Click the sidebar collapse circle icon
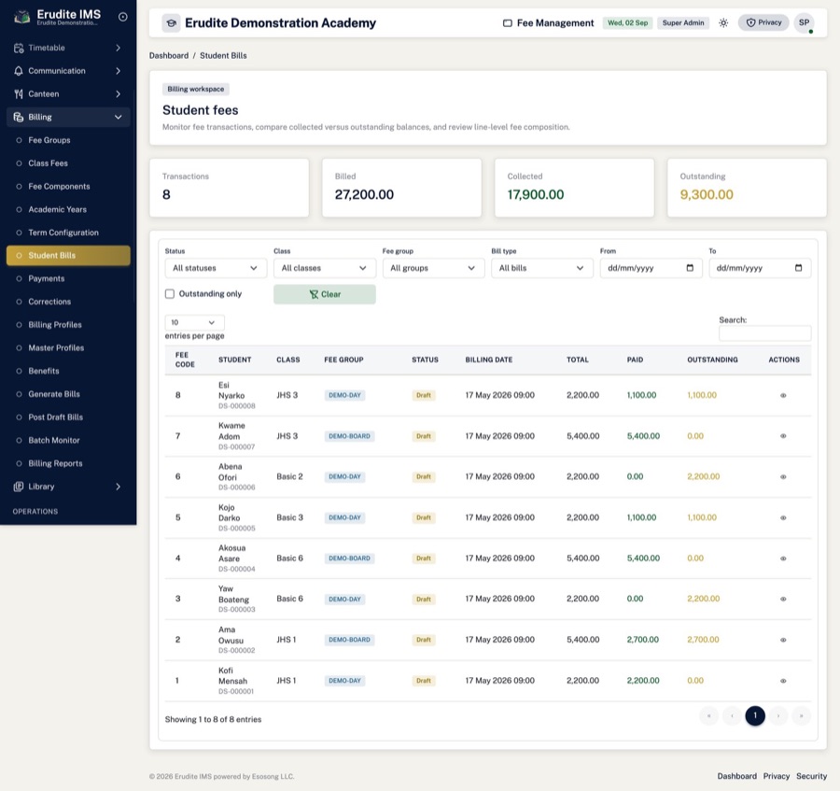The height and width of the screenshot is (791, 840). click(x=122, y=17)
